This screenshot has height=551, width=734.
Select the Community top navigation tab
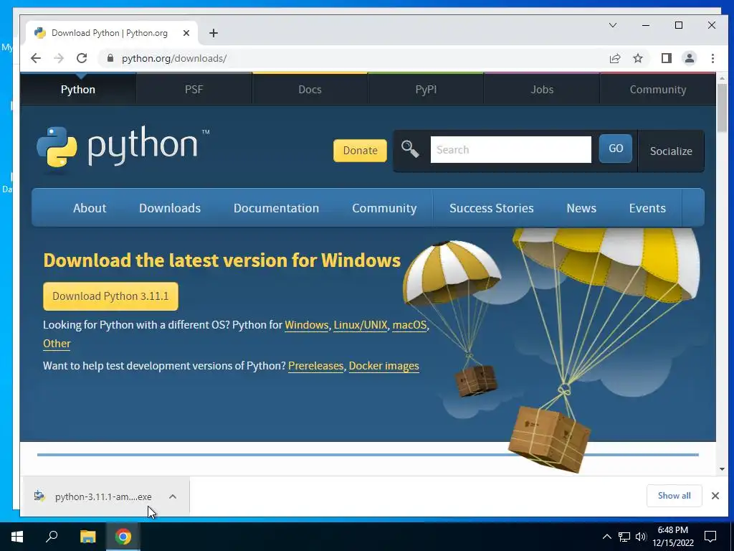[x=658, y=89]
